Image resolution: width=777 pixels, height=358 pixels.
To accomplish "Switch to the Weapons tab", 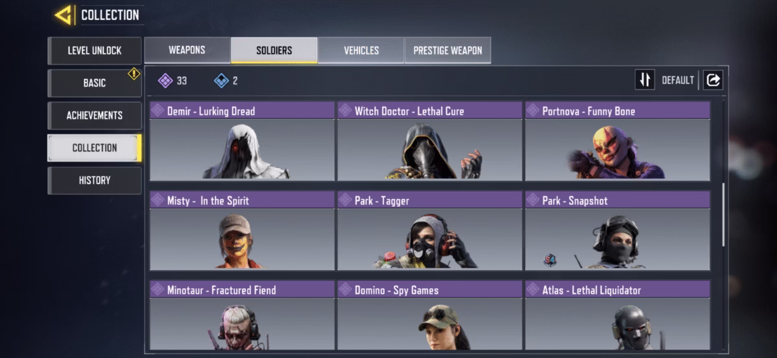I will [187, 50].
